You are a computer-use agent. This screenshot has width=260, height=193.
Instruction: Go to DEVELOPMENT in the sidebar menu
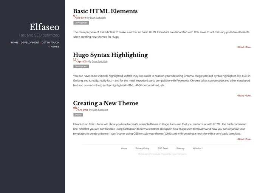point(30,43)
